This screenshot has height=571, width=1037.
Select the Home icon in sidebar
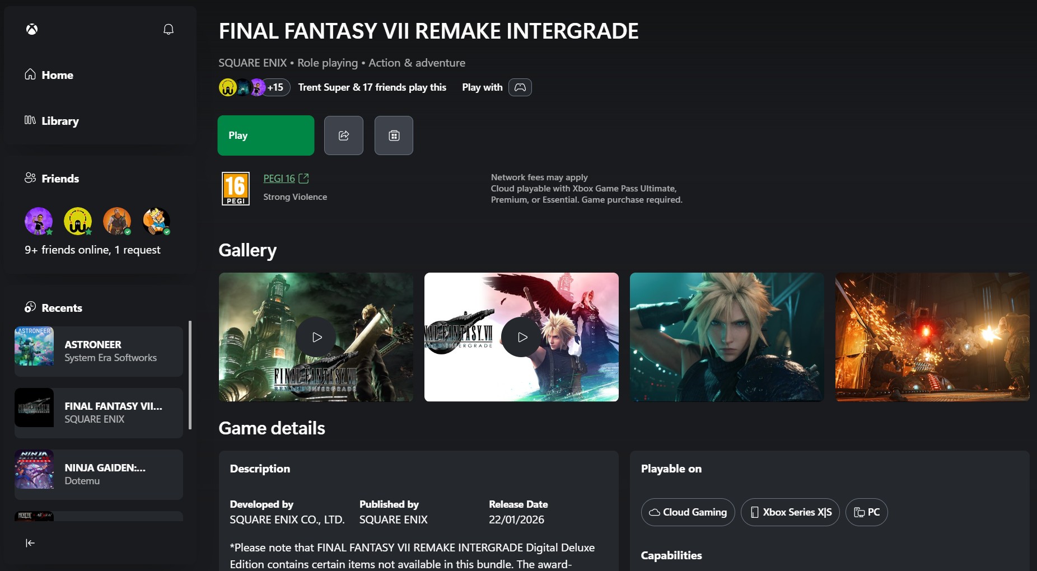[x=31, y=74]
